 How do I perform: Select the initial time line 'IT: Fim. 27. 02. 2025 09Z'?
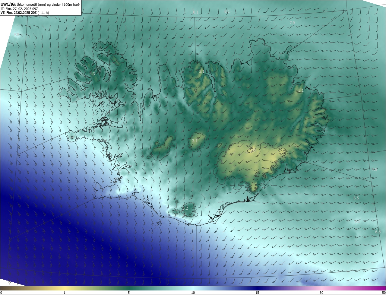coord(19,8)
